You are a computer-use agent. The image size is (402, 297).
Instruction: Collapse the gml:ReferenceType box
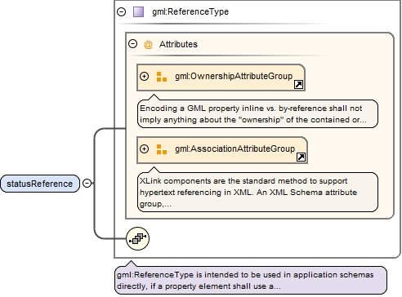click(121, 11)
